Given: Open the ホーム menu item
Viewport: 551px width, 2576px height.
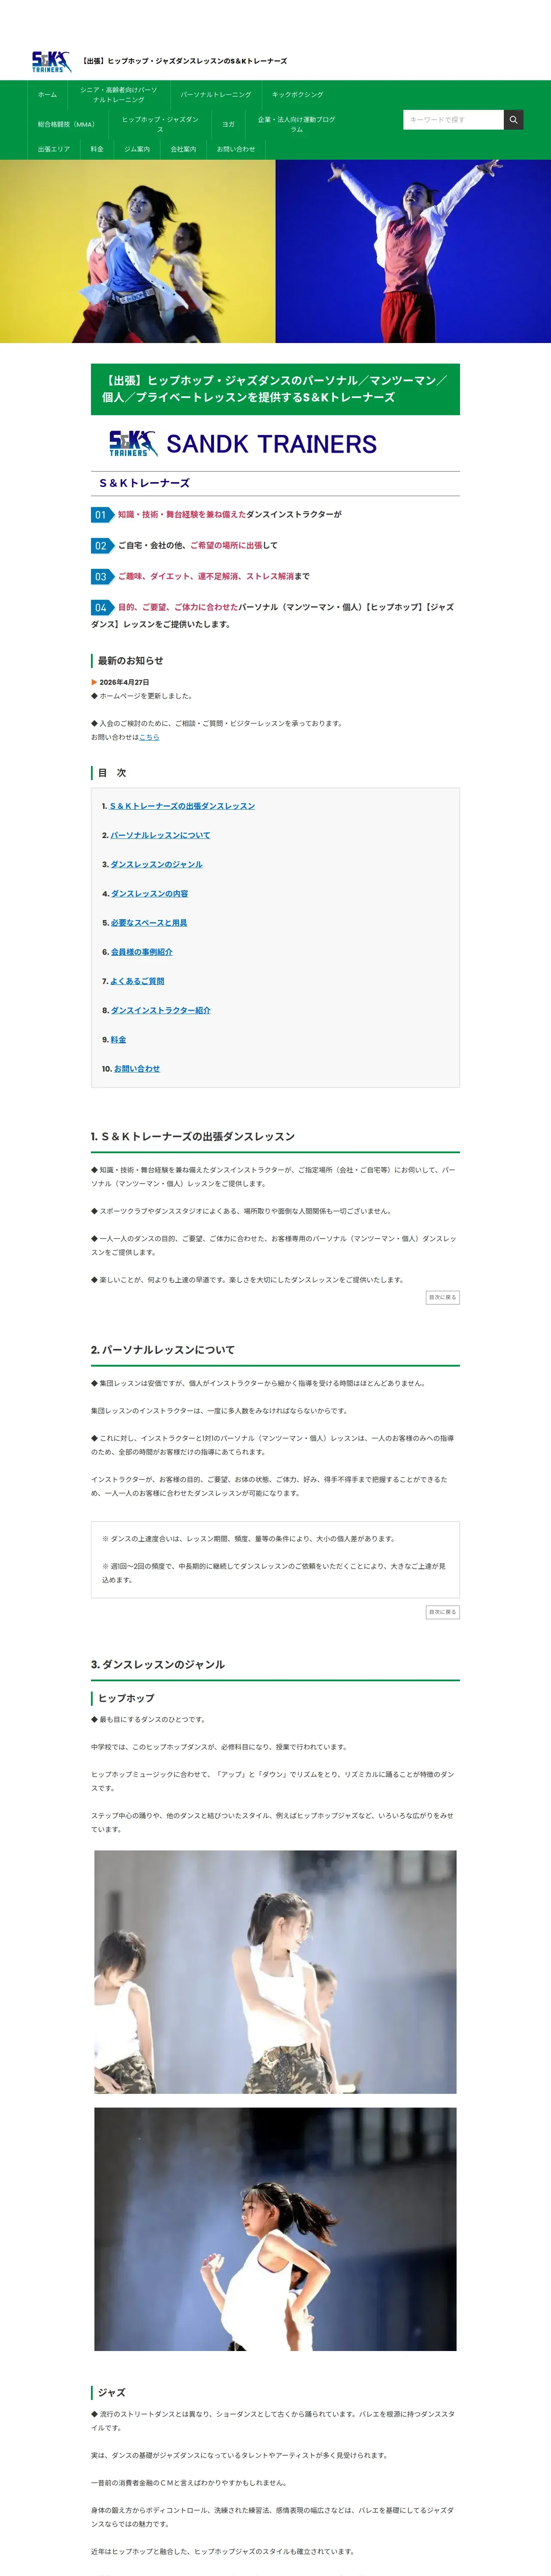Looking at the screenshot, I should [x=48, y=95].
